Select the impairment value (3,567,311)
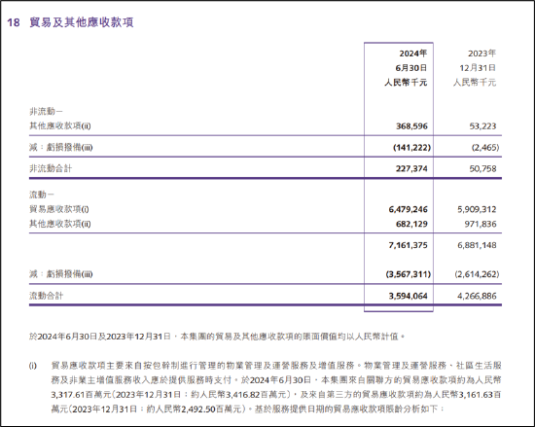This screenshot has width=535, height=427. pos(409,274)
